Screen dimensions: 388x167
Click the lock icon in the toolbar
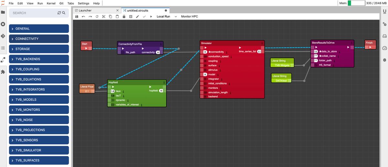124,17
